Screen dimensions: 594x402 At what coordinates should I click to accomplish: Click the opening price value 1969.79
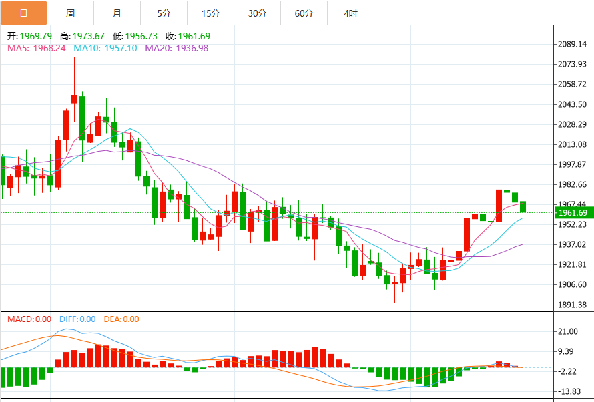click(x=36, y=36)
